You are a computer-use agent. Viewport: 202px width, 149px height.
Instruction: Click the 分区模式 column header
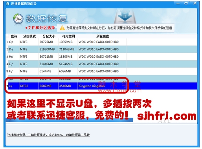(x=29, y=36)
